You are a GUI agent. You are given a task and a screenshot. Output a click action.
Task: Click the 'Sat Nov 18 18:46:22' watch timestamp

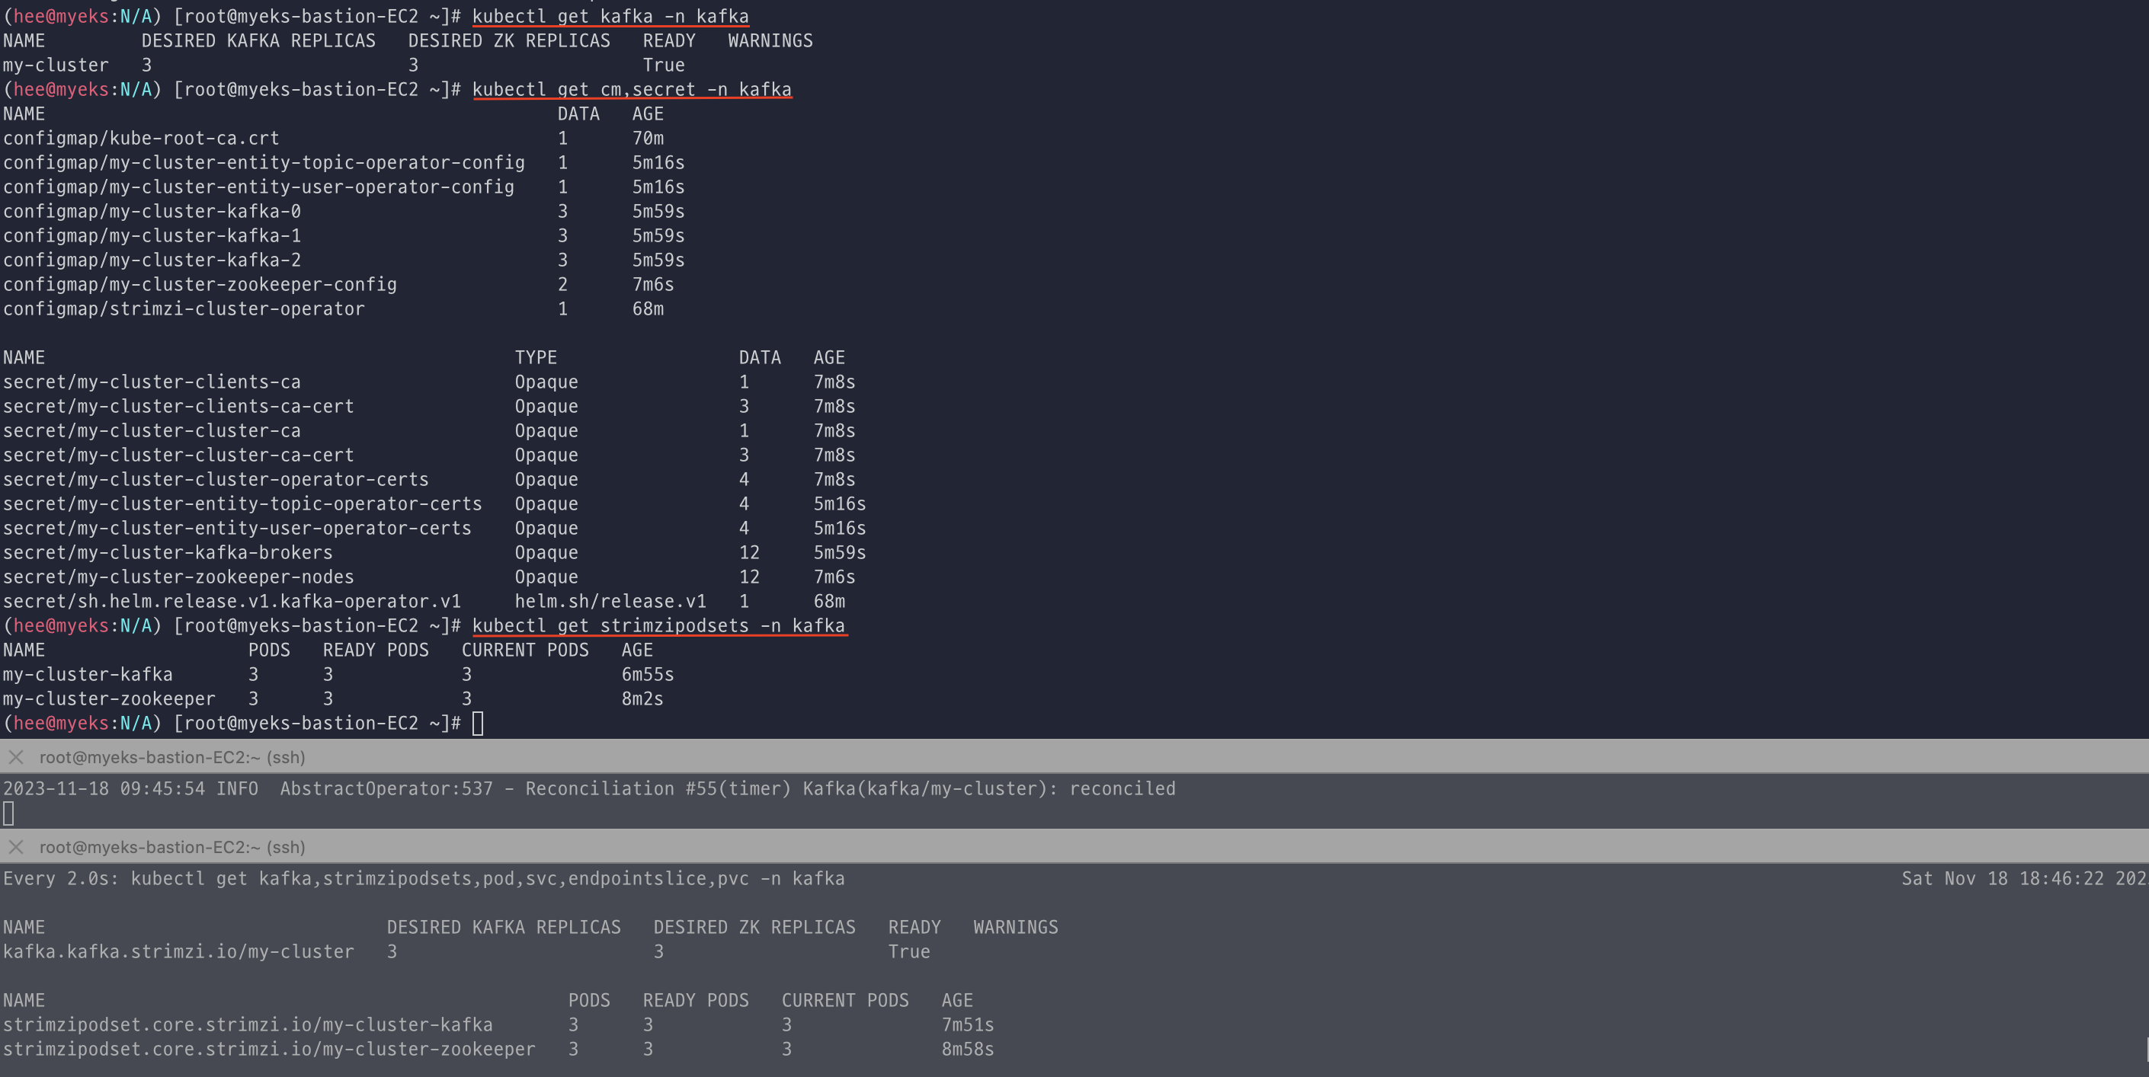pyautogui.click(x=2002, y=877)
